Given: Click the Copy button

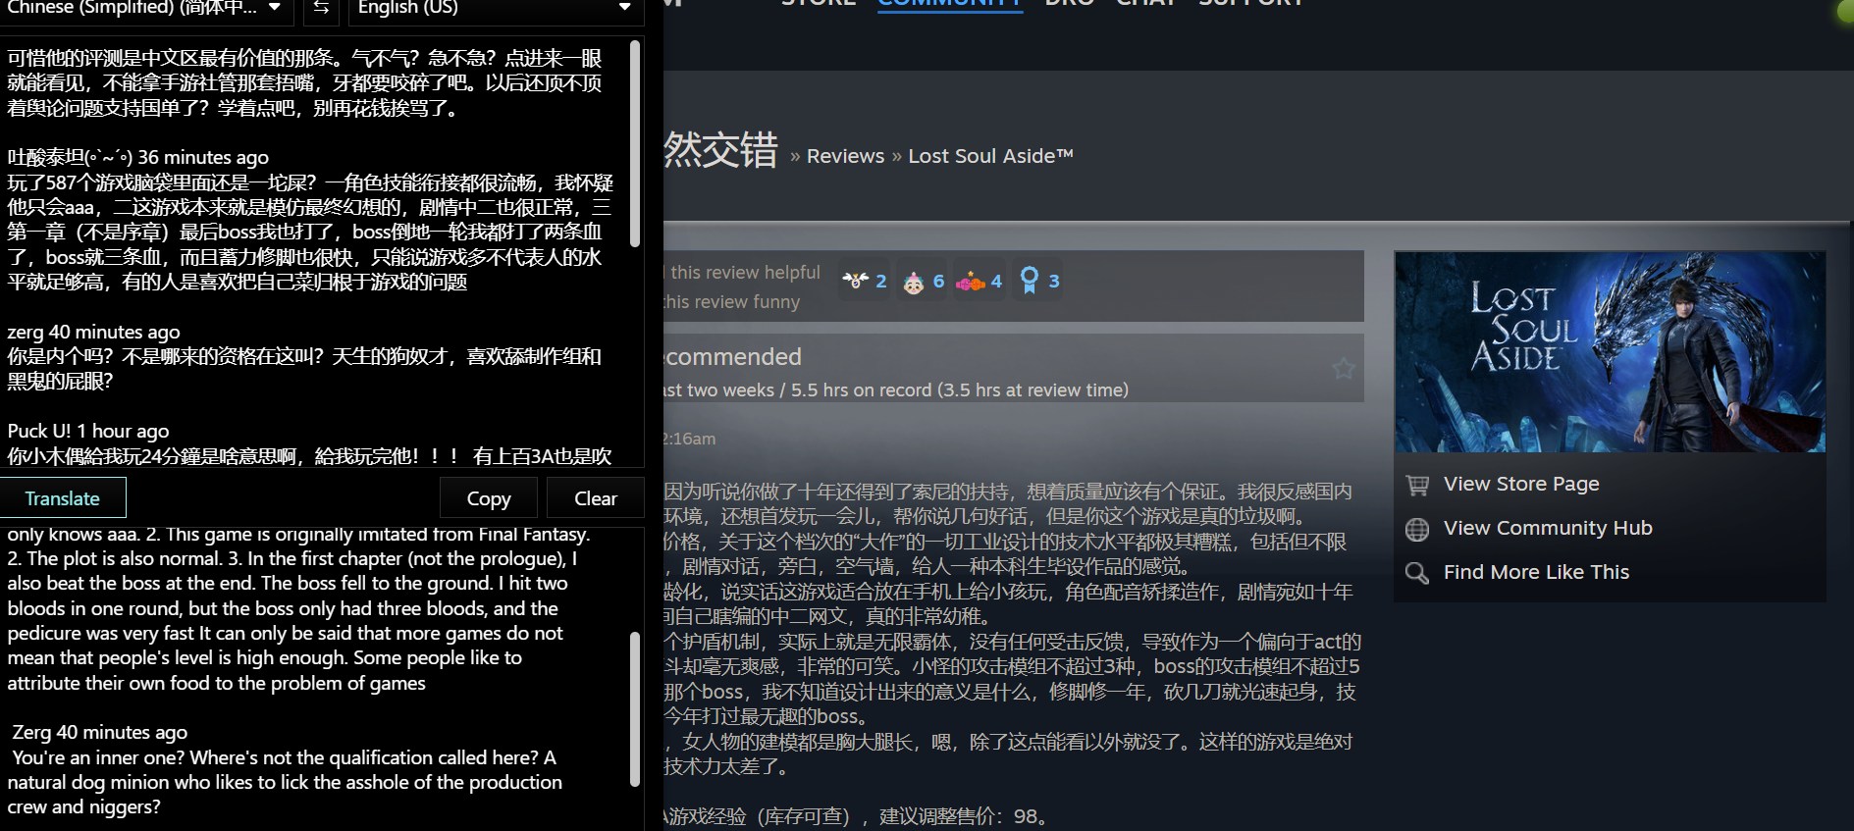Looking at the screenshot, I should (489, 498).
